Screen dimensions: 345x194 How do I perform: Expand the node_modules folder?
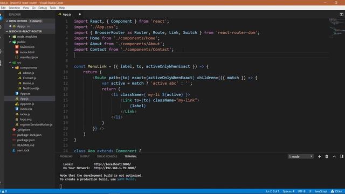click(10, 37)
